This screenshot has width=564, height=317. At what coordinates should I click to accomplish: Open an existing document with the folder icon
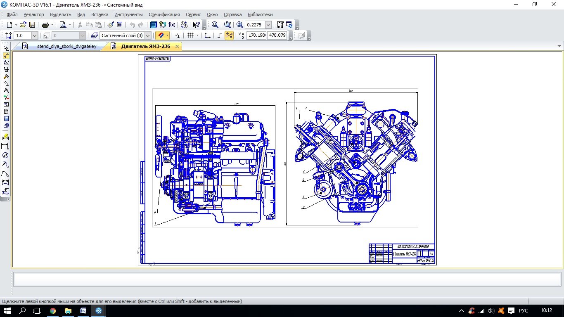(23, 25)
